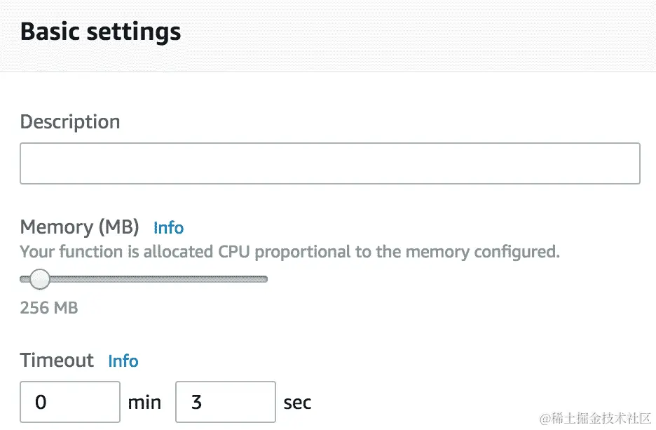
Task: Focus the Timeout minutes input box
Action: (70, 402)
